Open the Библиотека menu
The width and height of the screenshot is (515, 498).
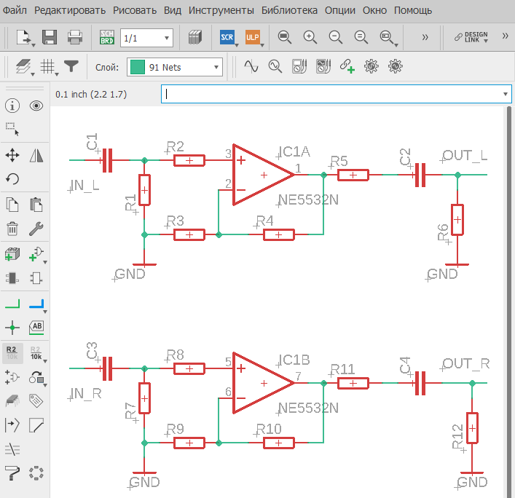coord(289,10)
